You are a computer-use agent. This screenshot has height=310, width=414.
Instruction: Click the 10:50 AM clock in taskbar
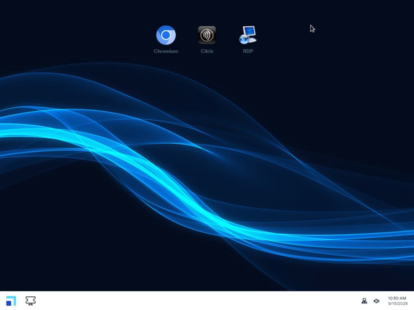(x=397, y=298)
